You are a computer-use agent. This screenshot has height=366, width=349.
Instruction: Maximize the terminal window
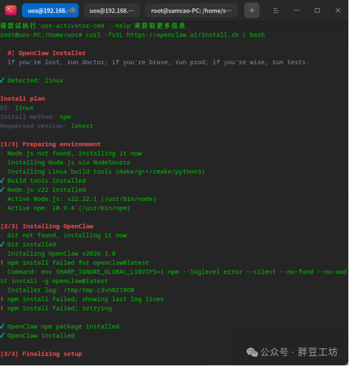[x=318, y=11]
